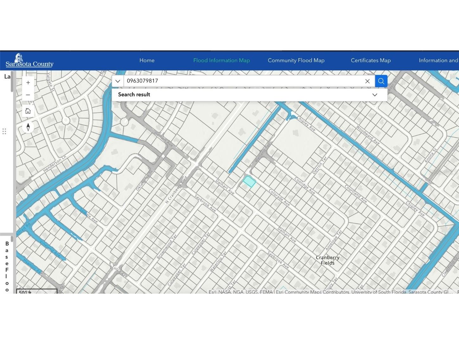Clear the parcel number search text
459x344 pixels.
[367, 81]
